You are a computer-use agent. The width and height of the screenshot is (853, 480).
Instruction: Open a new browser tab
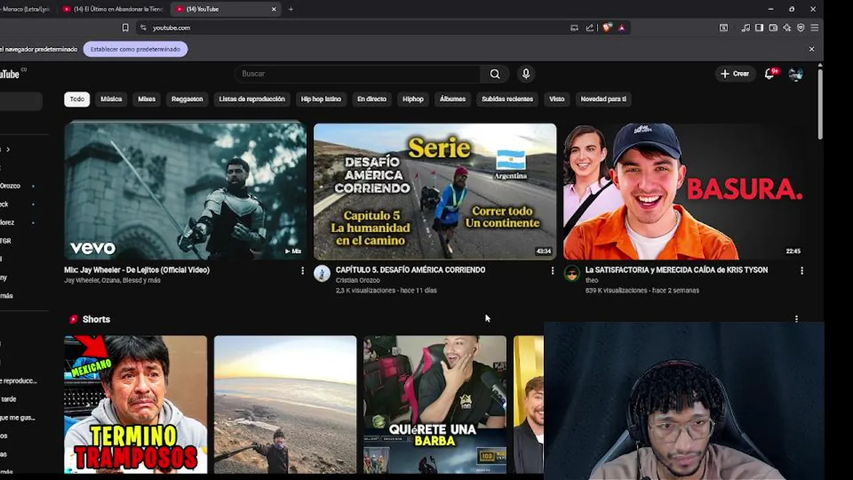coord(291,9)
